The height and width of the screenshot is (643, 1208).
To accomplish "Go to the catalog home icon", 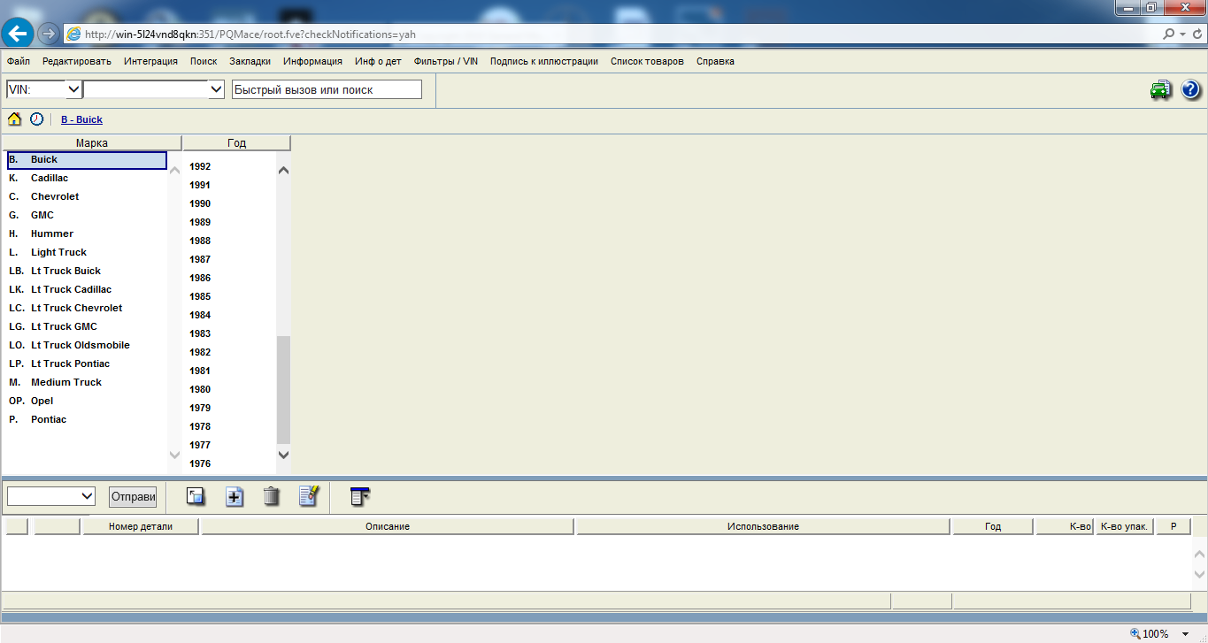I will [x=14, y=119].
